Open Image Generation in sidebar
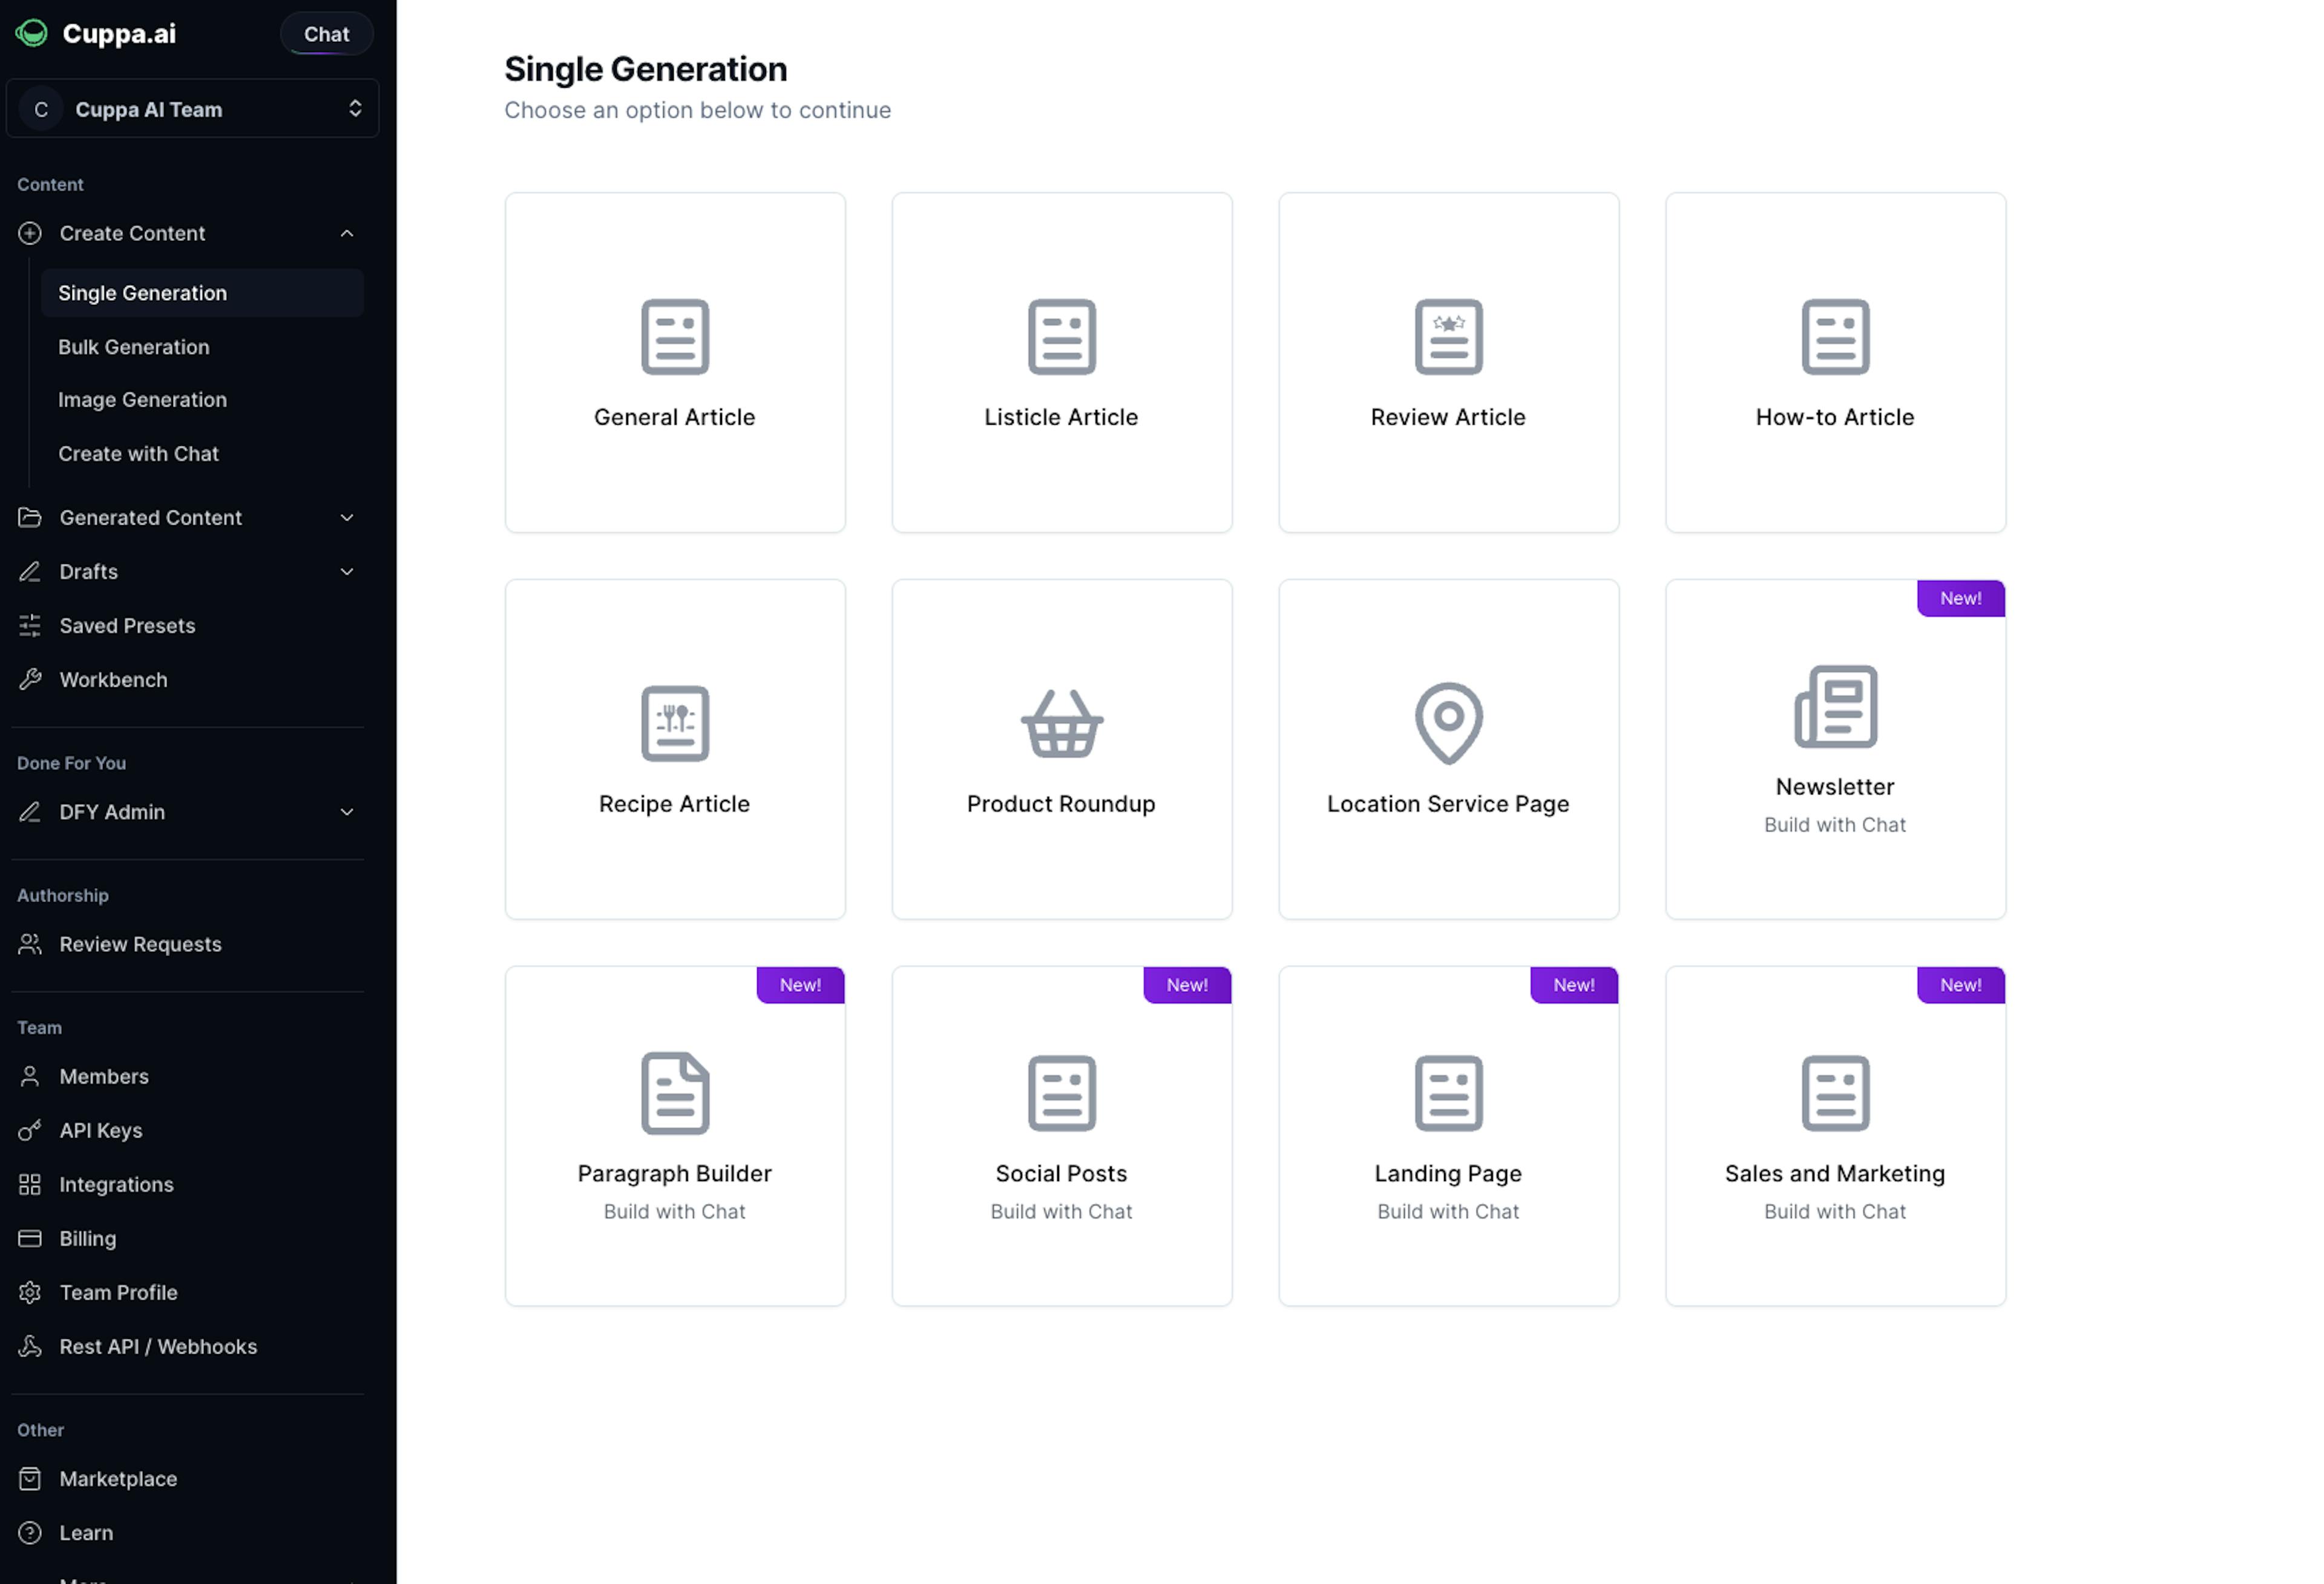Screen dimensions: 2324x1584 tap(143, 400)
